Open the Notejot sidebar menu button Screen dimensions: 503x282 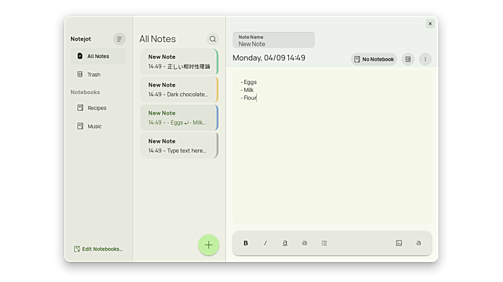pyautogui.click(x=119, y=39)
